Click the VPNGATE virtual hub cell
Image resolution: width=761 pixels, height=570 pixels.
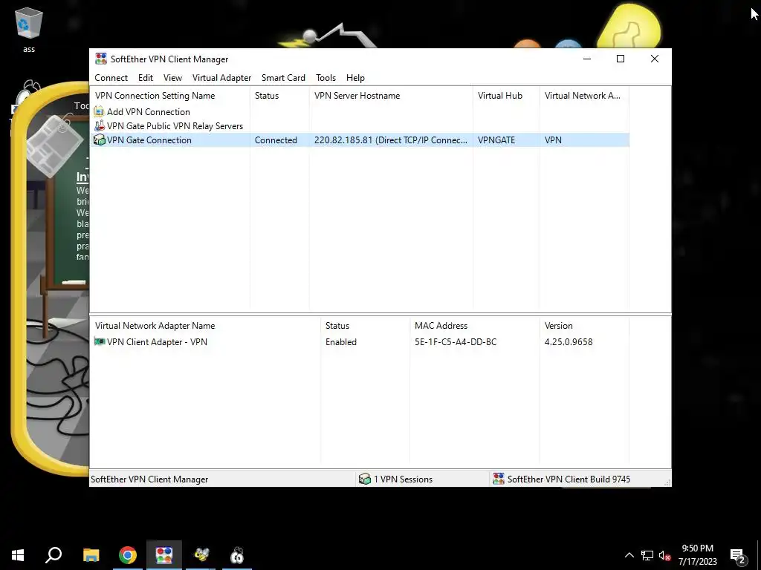(496, 140)
